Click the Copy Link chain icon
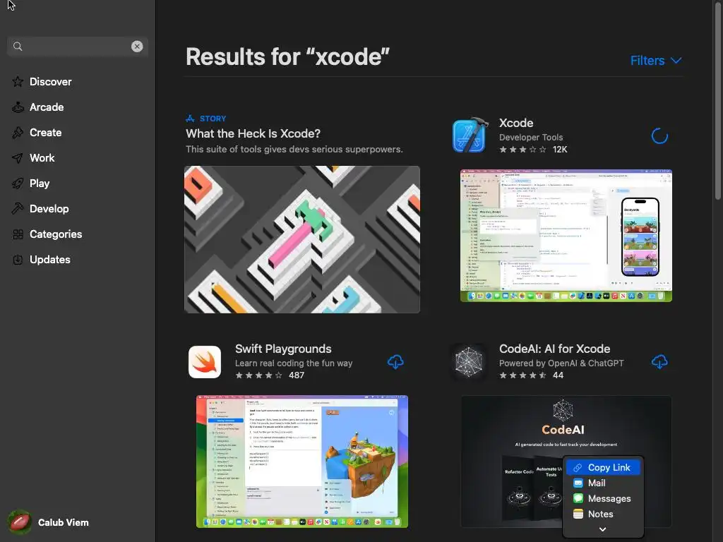The image size is (723, 542). [578, 467]
